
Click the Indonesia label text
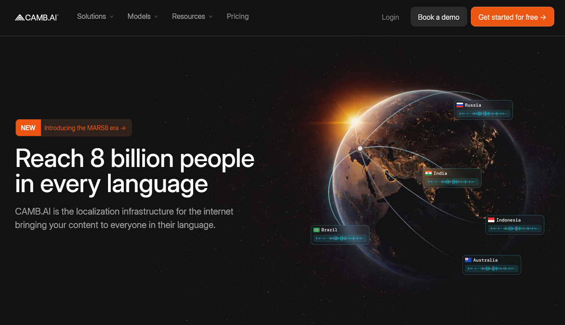509,220
